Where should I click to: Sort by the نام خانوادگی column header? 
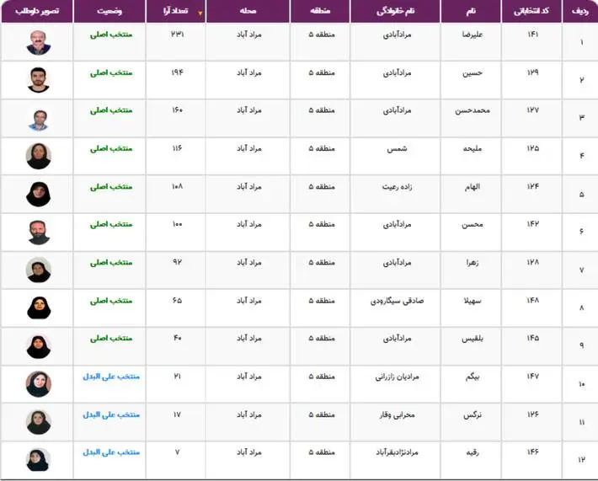point(396,11)
